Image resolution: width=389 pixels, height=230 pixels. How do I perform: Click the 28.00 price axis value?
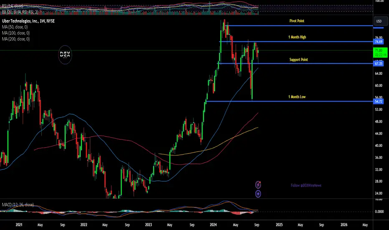[x=379, y=181]
